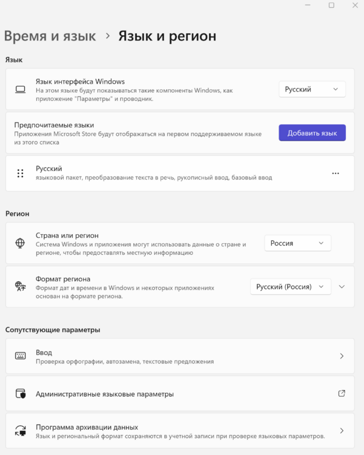364x455 pixels.
Task: Click the keyboard icon beside Ввод
Action: pyautogui.click(x=20, y=356)
